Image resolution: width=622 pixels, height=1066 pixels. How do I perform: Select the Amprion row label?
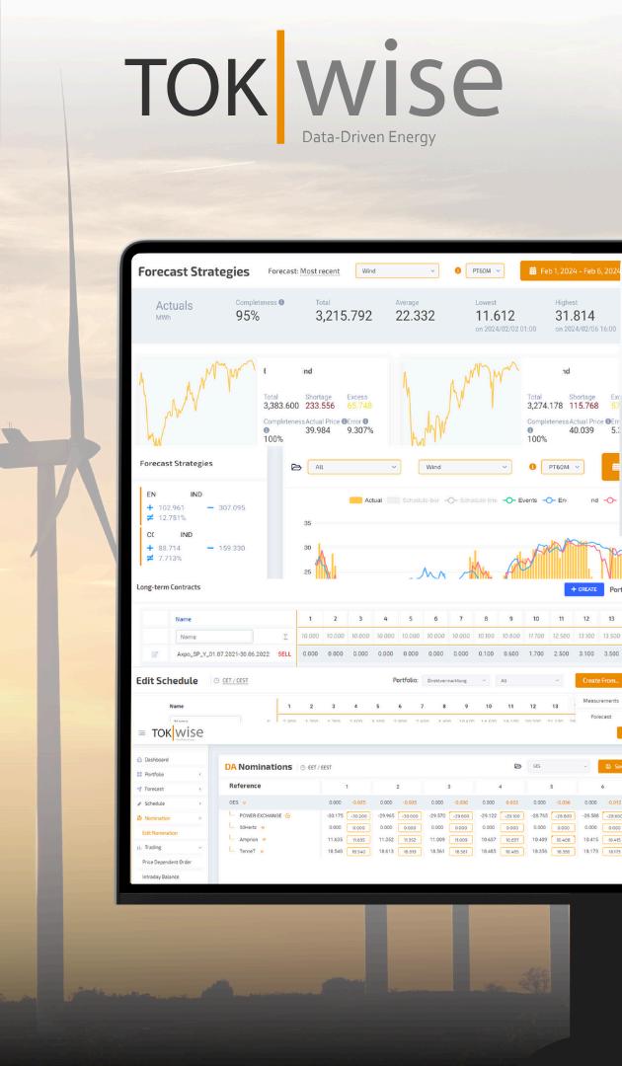pos(248,840)
